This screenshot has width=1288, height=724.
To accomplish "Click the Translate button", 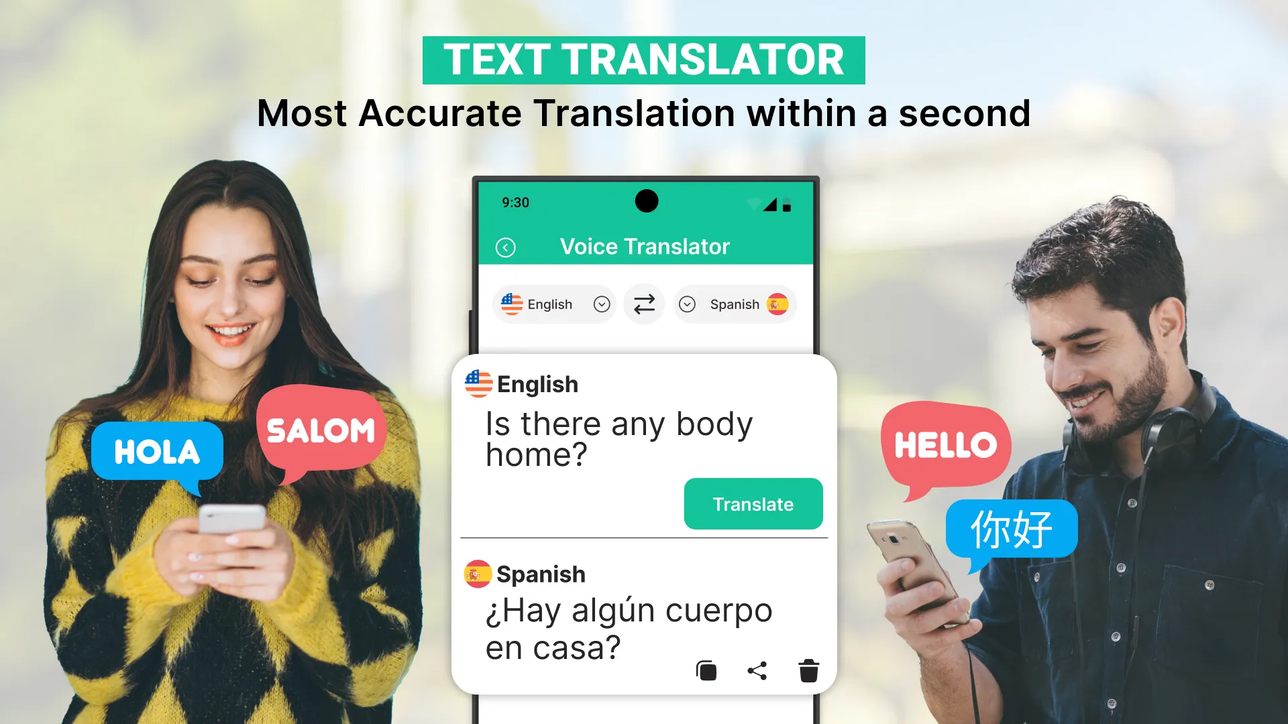I will 752,504.
